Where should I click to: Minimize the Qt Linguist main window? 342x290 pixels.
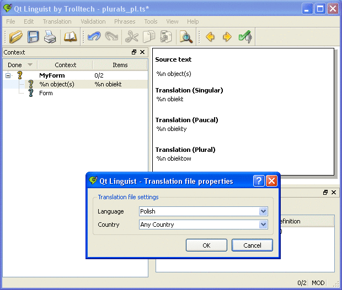[307, 9]
